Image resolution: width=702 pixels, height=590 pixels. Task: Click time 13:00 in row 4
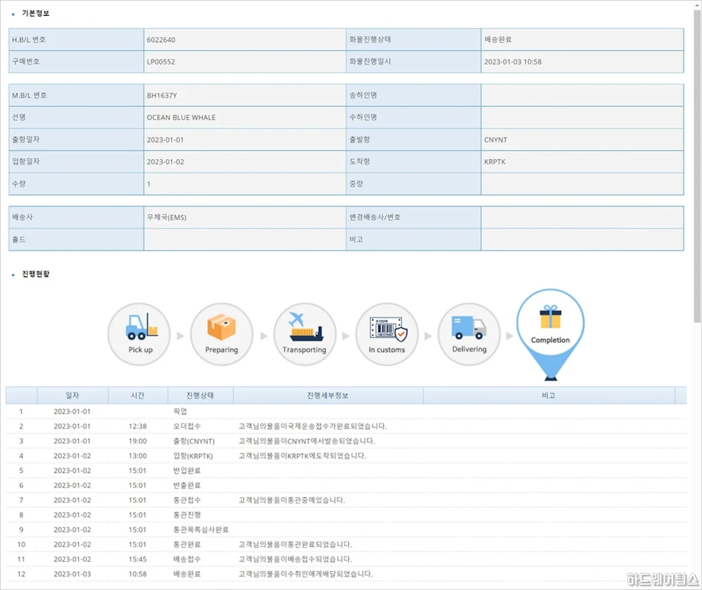click(137, 456)
